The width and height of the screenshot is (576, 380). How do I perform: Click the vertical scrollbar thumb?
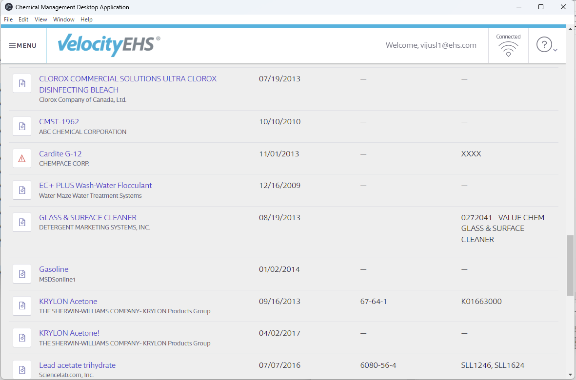pyautogui.click(x=570, y=265)
